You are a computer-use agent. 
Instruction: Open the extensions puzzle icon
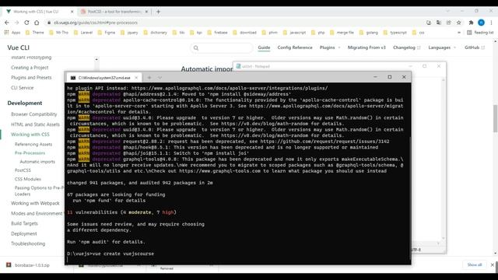tap(471, 23)
